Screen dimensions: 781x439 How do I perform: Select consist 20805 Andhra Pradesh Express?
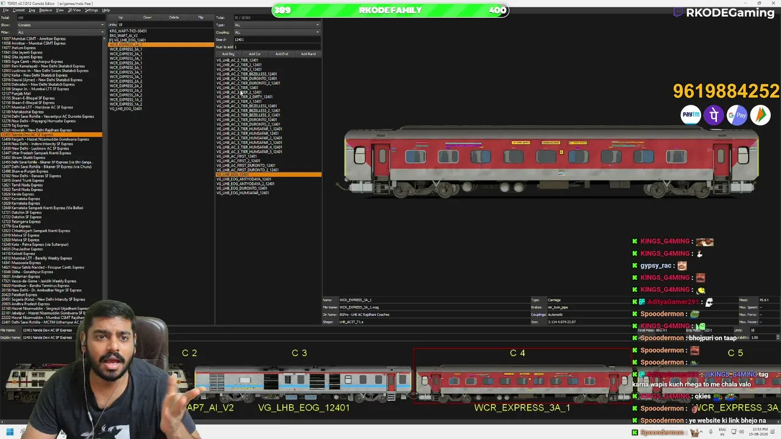26,304
